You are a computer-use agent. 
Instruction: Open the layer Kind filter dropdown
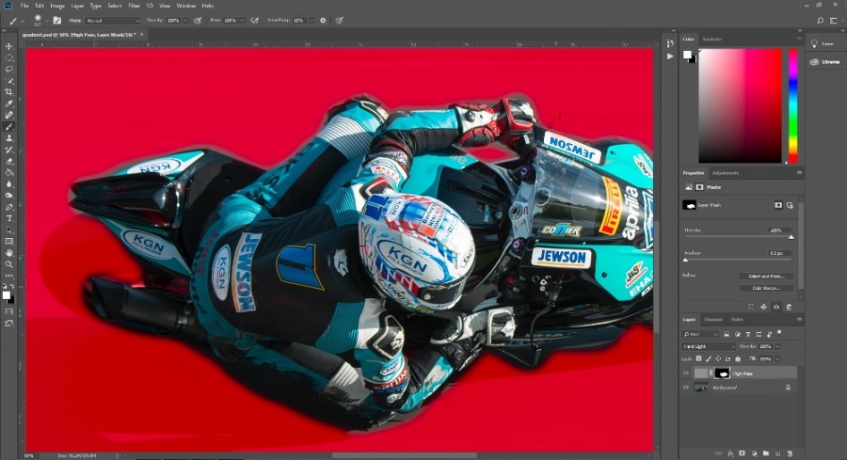(x=700, y=334)
